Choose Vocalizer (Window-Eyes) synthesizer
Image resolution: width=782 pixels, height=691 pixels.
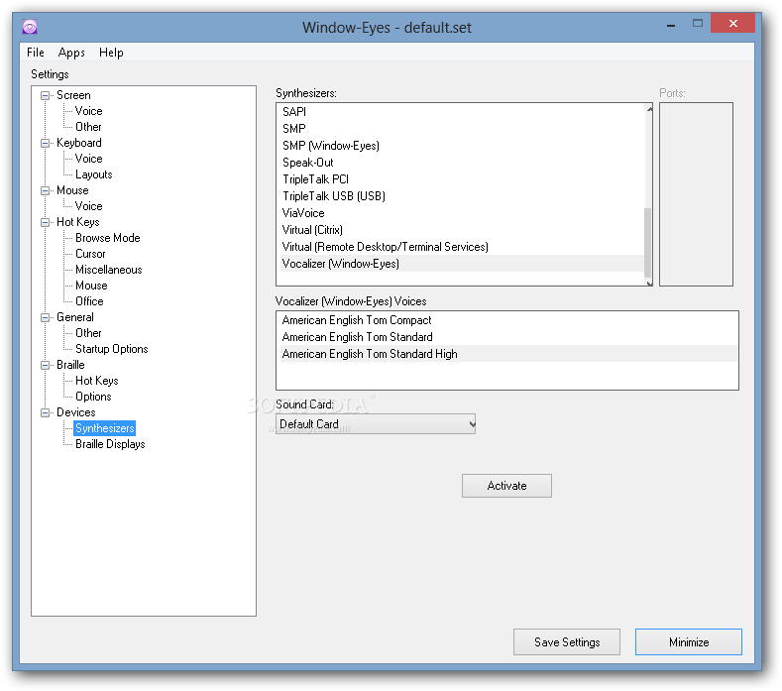(x=461, y=264)
